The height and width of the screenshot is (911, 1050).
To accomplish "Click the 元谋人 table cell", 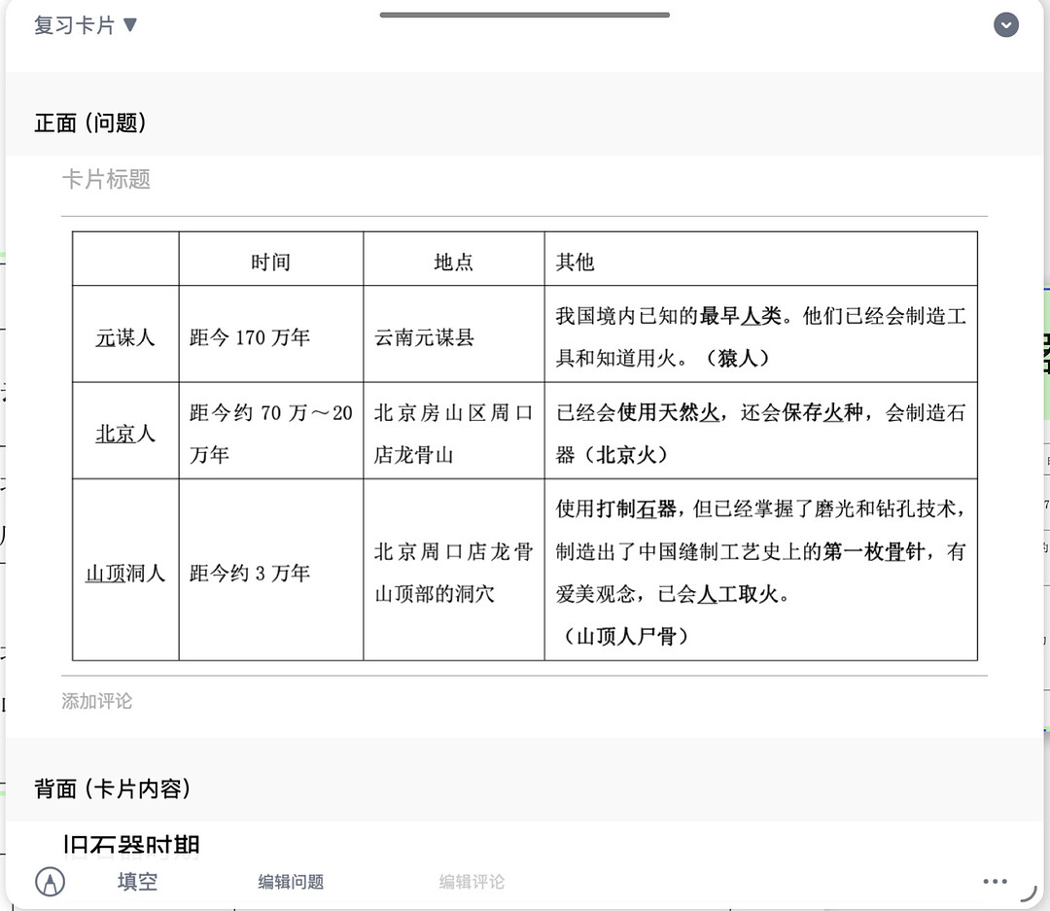I will [x=125, y=334].
